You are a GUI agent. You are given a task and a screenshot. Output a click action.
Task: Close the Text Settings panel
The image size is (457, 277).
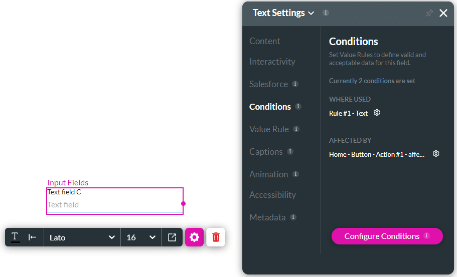click(x=443, y=13)
